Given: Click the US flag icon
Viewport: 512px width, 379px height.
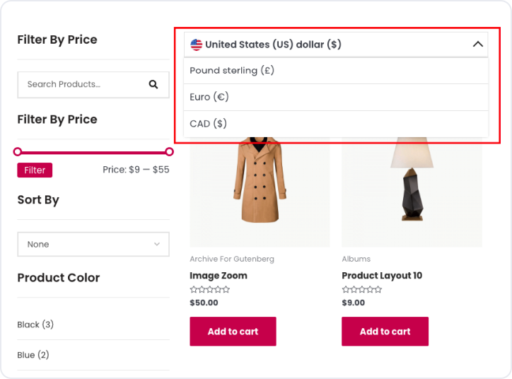Looking at the screenshot, I should pyautogui.click(x=197, y=45).
